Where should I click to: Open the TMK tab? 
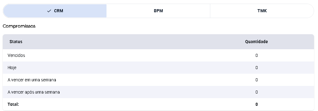pos(262,11)
